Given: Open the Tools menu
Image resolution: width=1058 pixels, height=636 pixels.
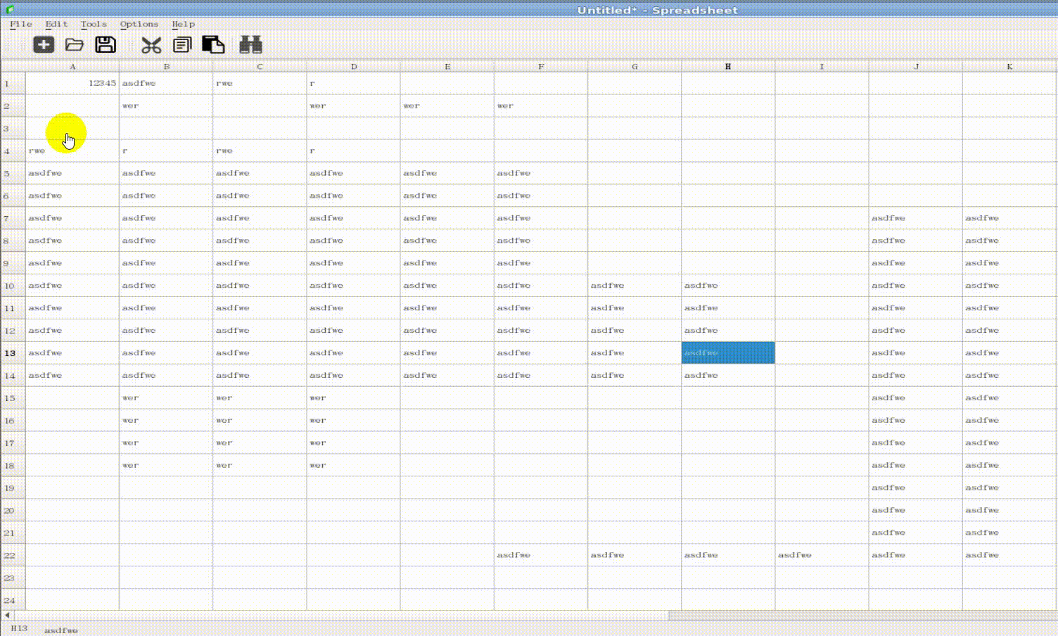Looking at the screenshot, I should 93,24.
